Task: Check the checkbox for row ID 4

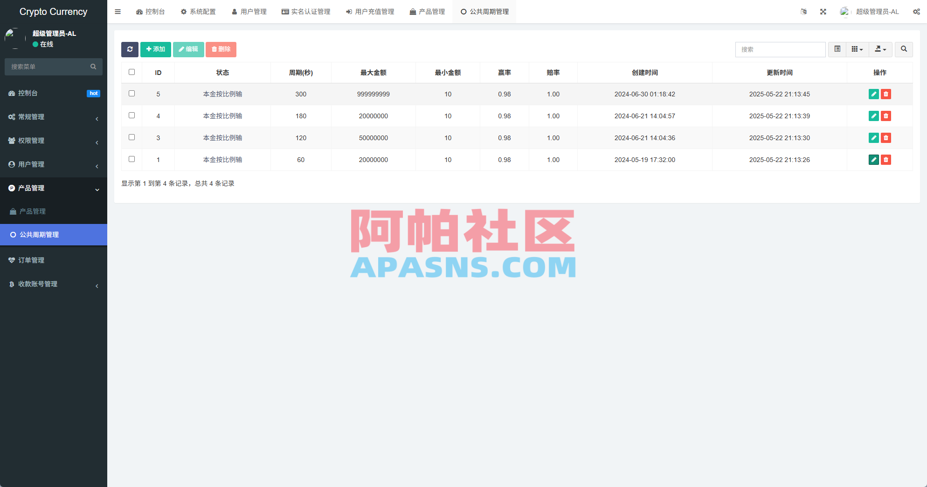Action: click(131, 115)
